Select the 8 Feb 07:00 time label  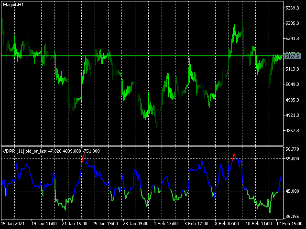pos(227,224)
